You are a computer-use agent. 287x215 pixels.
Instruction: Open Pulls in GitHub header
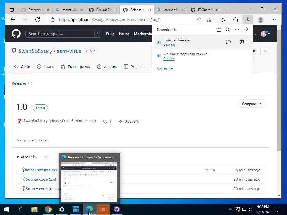[x=110, y=34]
